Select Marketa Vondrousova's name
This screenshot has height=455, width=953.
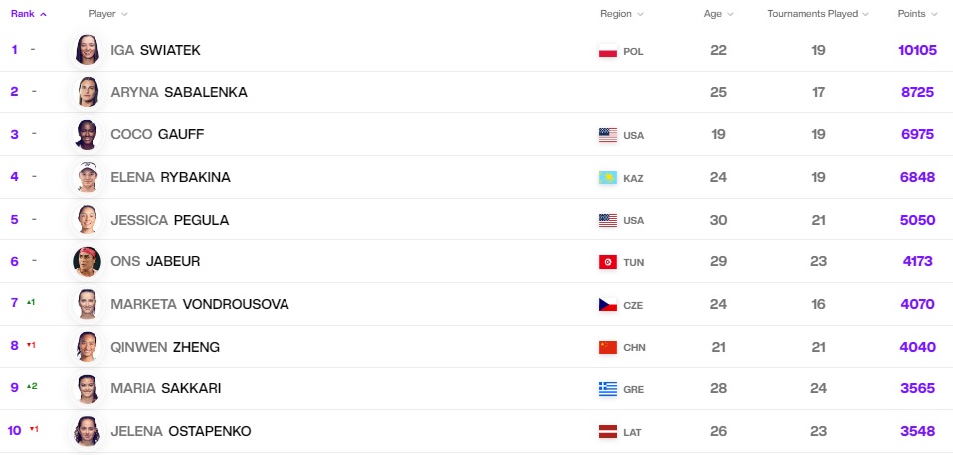point(199,305)
